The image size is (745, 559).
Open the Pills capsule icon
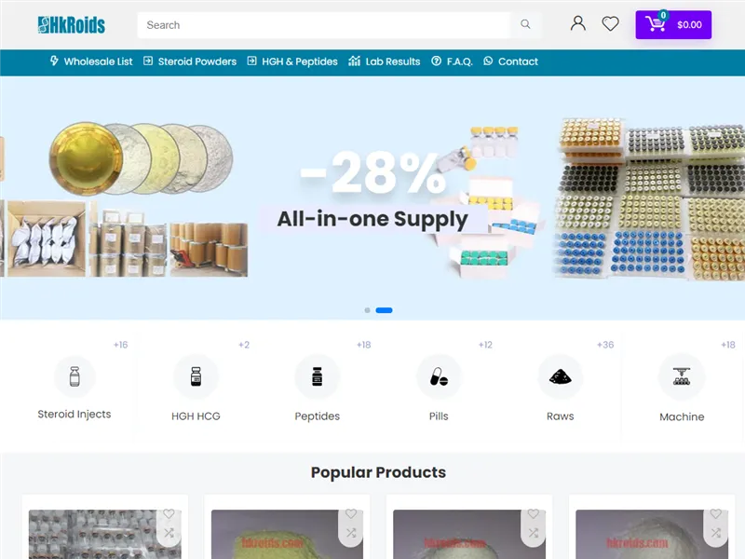pyautogui.click(x=438, y=375)
